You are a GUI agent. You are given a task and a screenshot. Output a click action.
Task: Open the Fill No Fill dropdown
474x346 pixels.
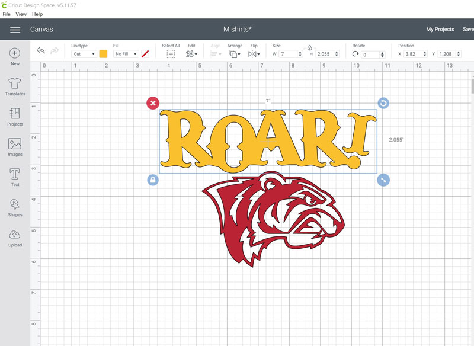coord(126,54)
